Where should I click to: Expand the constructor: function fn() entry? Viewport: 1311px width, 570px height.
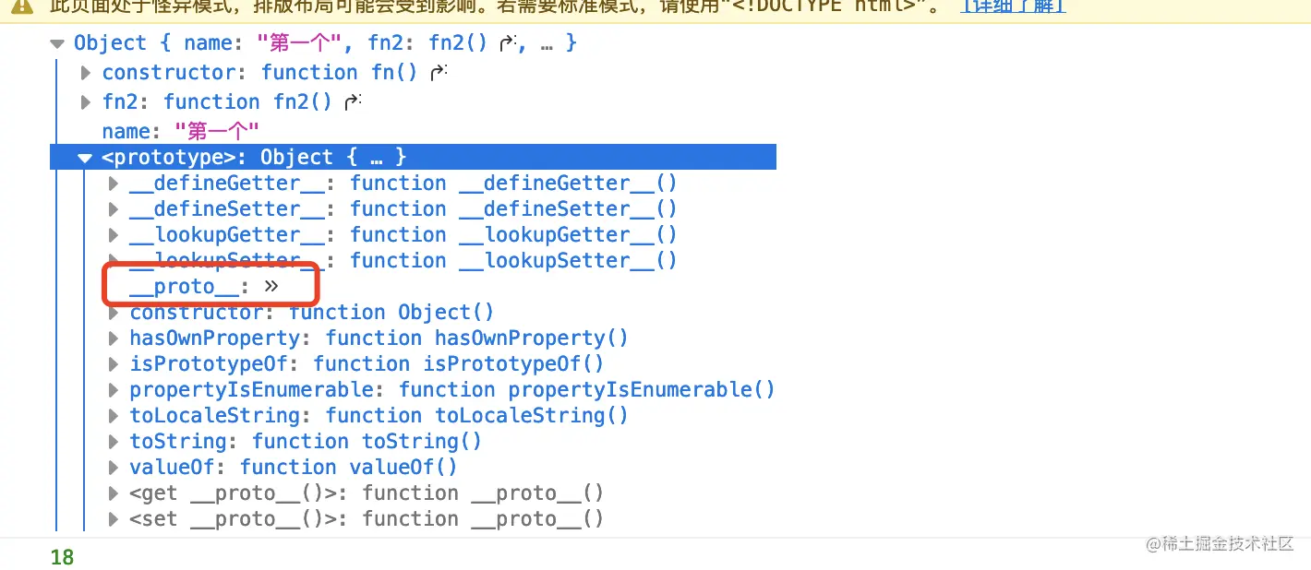point(86,72)
